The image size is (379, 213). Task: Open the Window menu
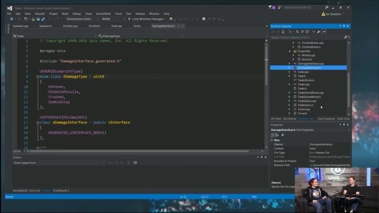[x=154, y=14]
